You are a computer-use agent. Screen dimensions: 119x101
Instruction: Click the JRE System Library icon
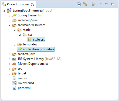click(x=14, y=59)
